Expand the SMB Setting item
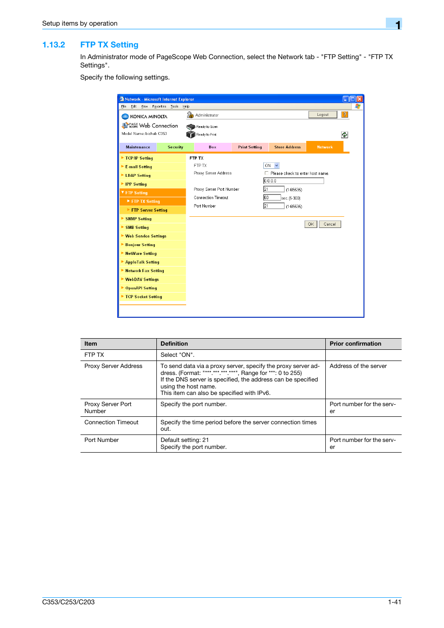444x628 pixels. point(153,227)
